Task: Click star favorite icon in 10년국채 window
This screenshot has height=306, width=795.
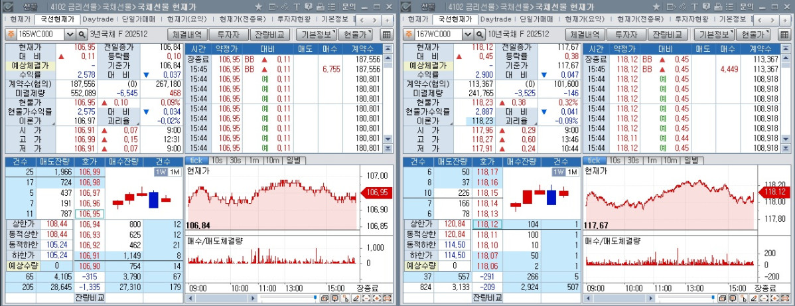Action: tap(656, 7)
